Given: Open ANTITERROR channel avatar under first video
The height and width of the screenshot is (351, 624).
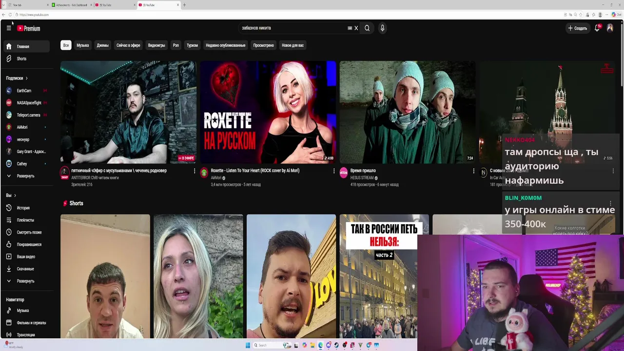Looking at the screenshot, I should click(x=64, y=172).
